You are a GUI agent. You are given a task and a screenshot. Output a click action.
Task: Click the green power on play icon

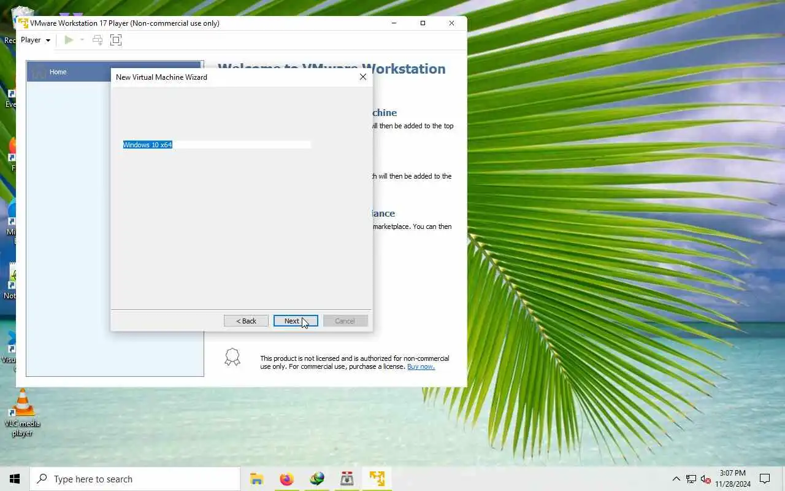pos(69,40)
